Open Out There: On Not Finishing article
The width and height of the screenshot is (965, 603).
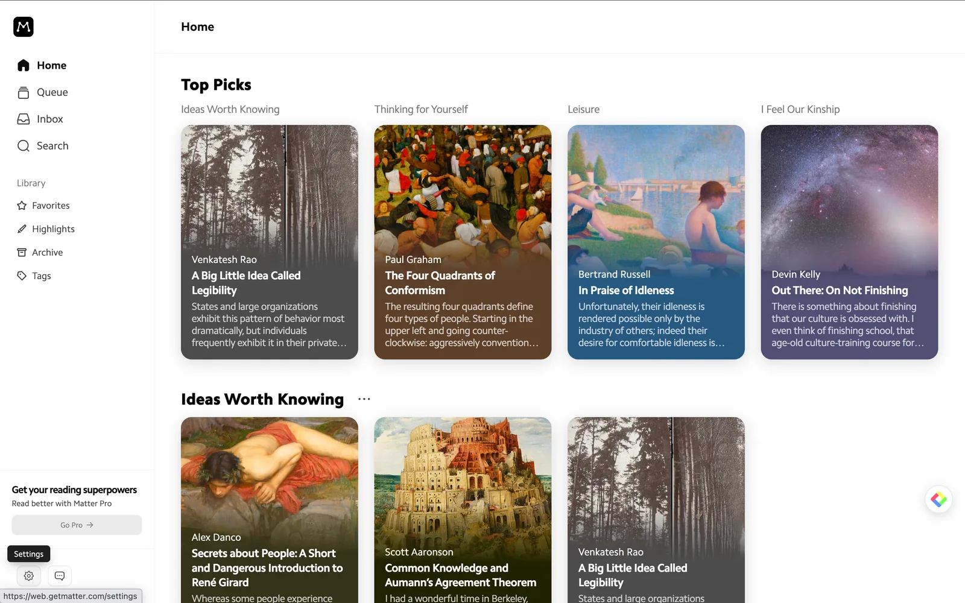coord(849,242)
